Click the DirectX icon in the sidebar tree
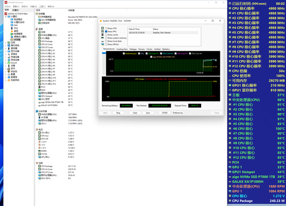Viewport: 286px width, 206px height. [9, 63]
